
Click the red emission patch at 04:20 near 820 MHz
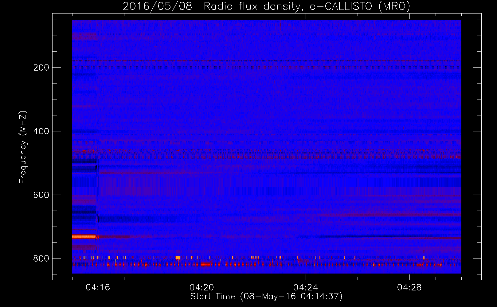tap(205, 264)
